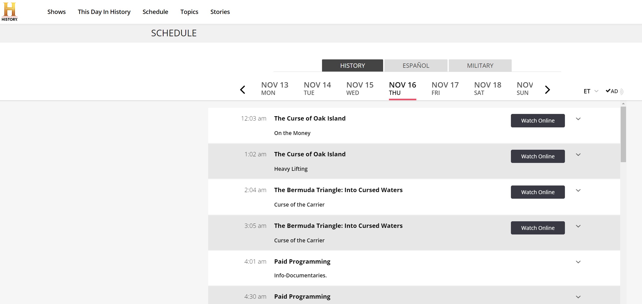Select NOV 13 MON date

275,89
